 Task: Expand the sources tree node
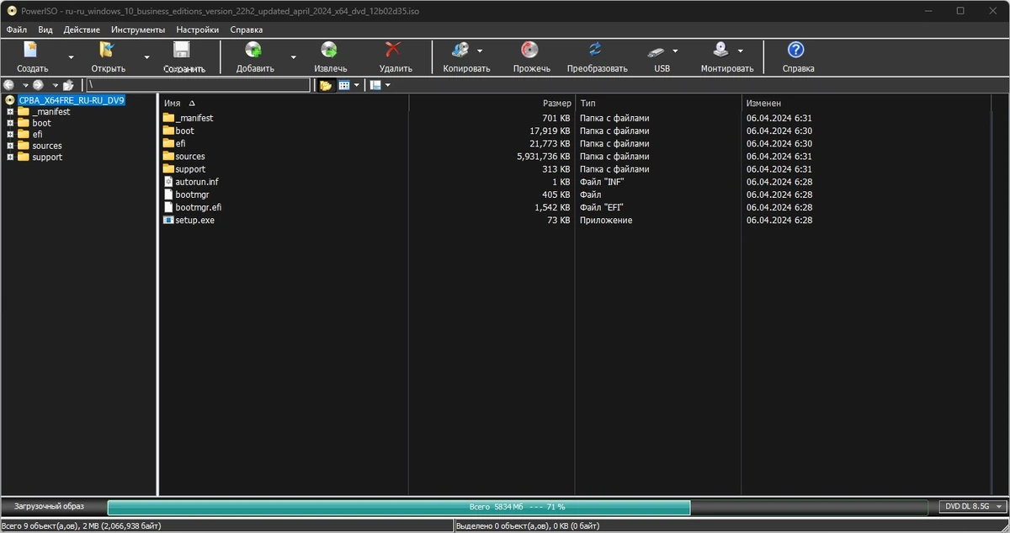point(10,146)
